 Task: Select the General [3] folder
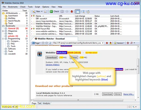(x=13, y=28)
